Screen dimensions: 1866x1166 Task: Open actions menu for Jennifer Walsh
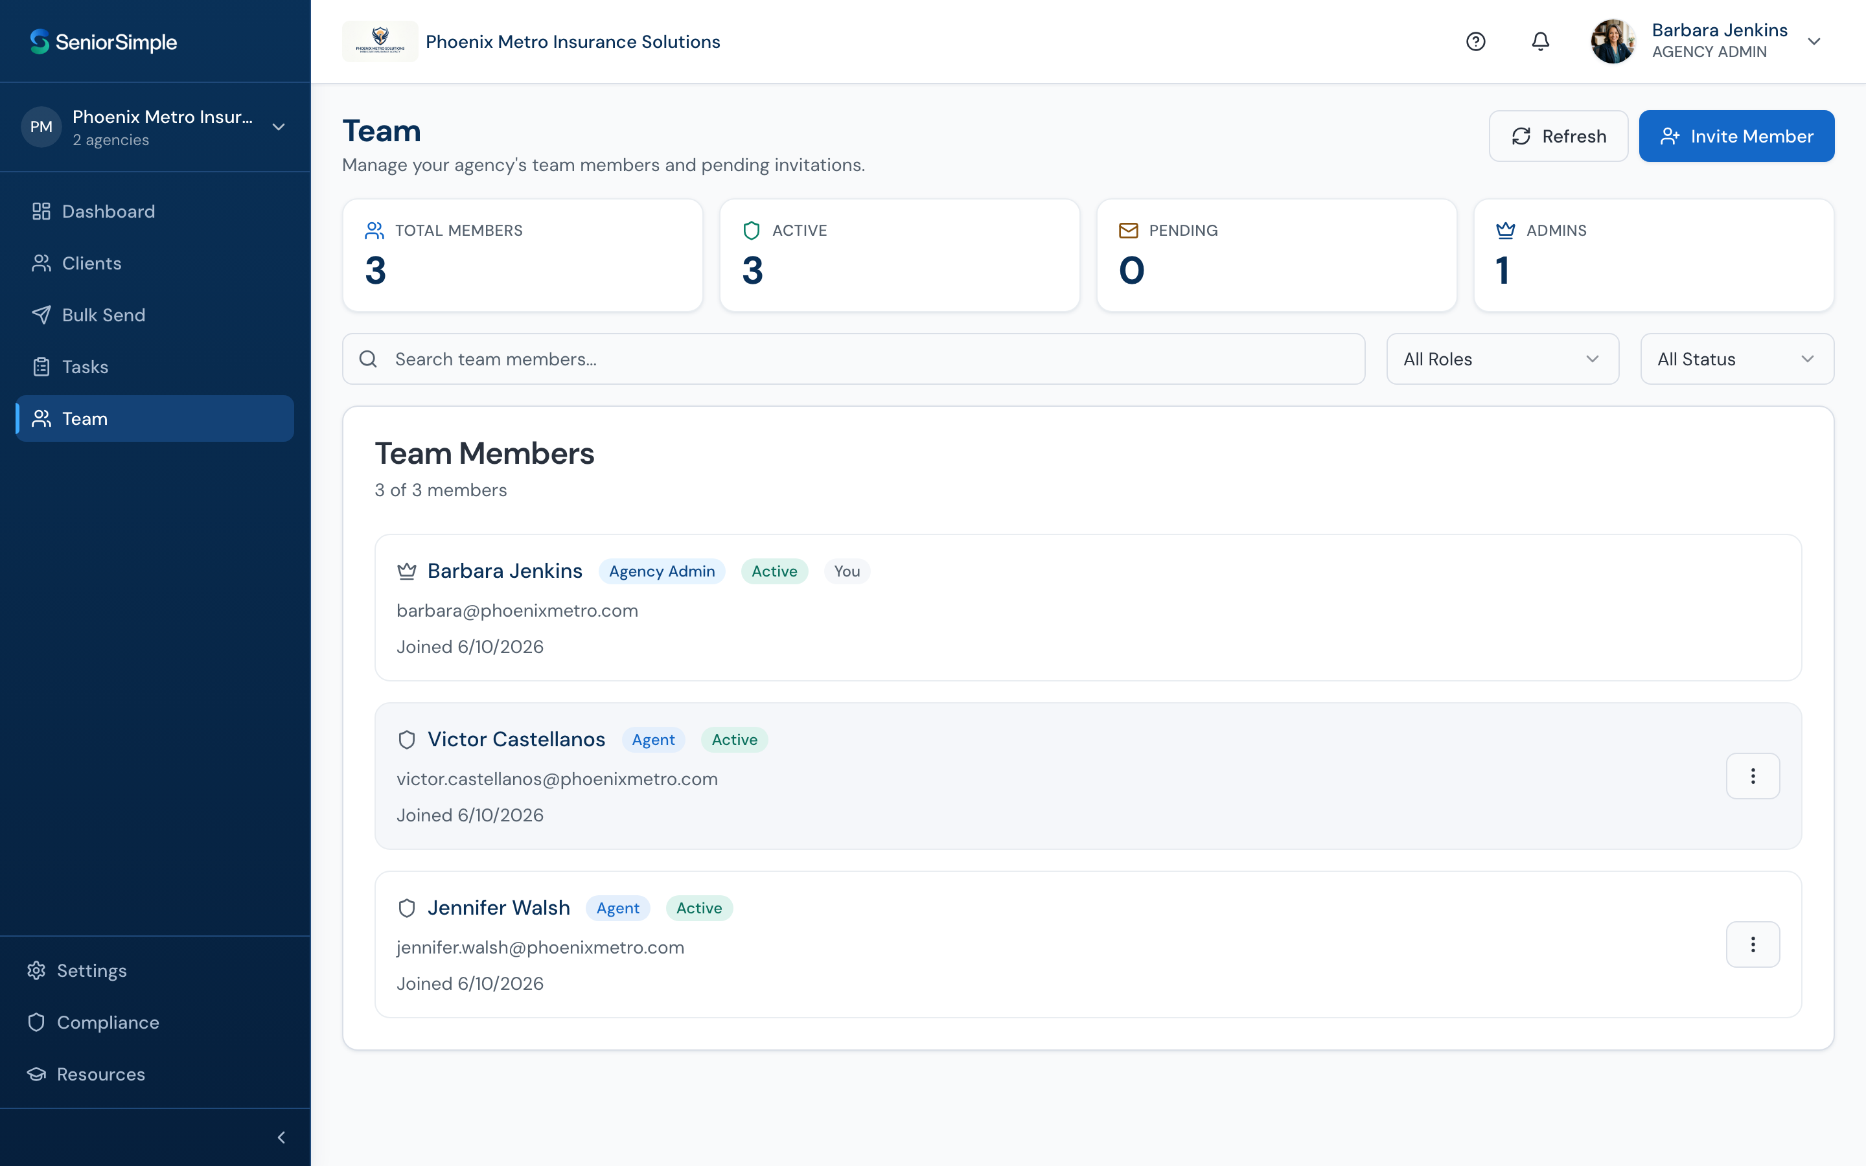tap(1753, 944)
